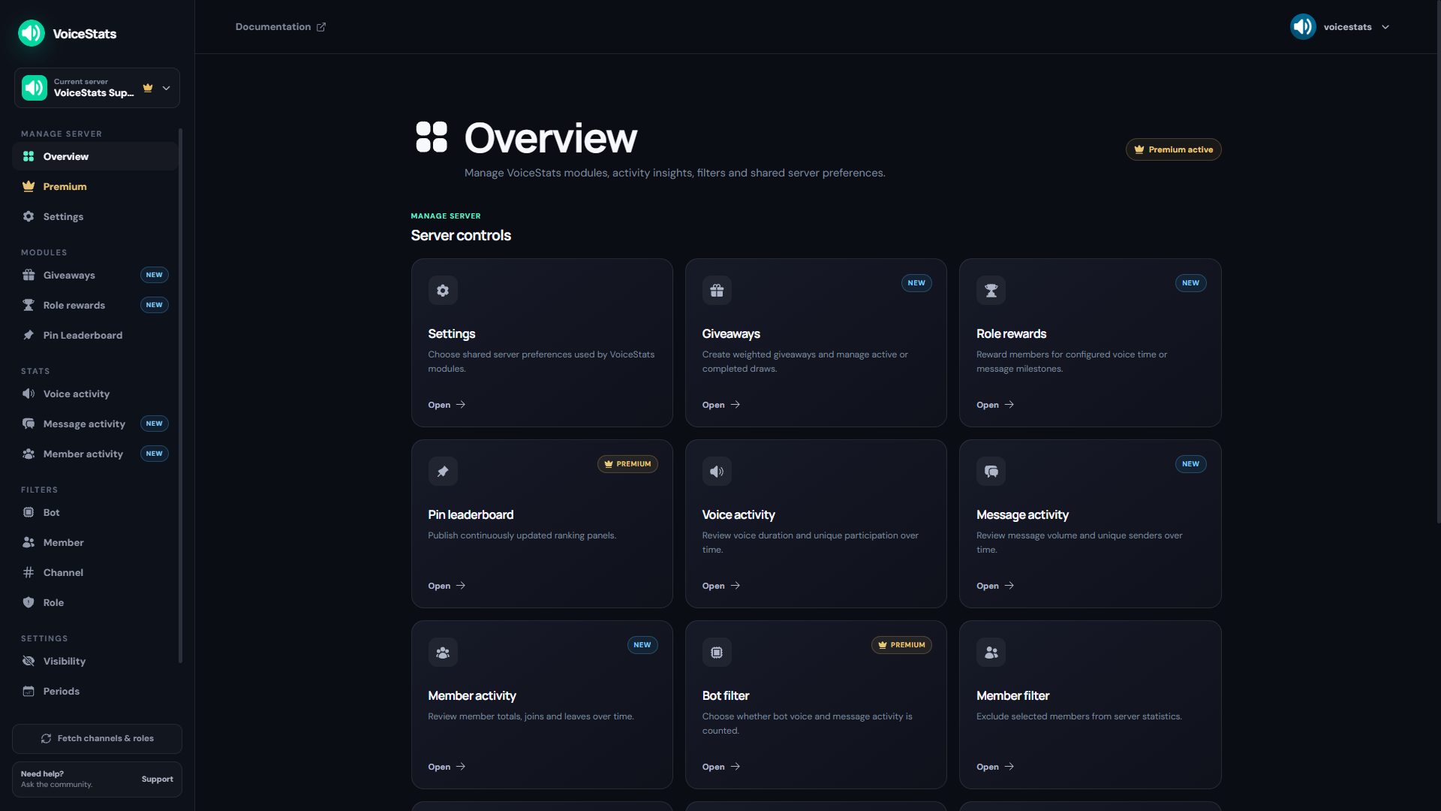Click the Member filter icon in sidebar
The image size is (1441, 811).
pos(29,542)
